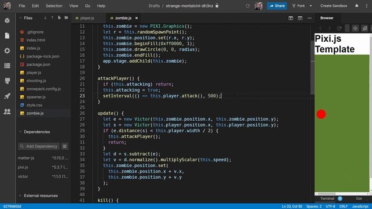Click the browser forward arrow
Viewport: 372px width, 209px height.
[x=330, y=28]
